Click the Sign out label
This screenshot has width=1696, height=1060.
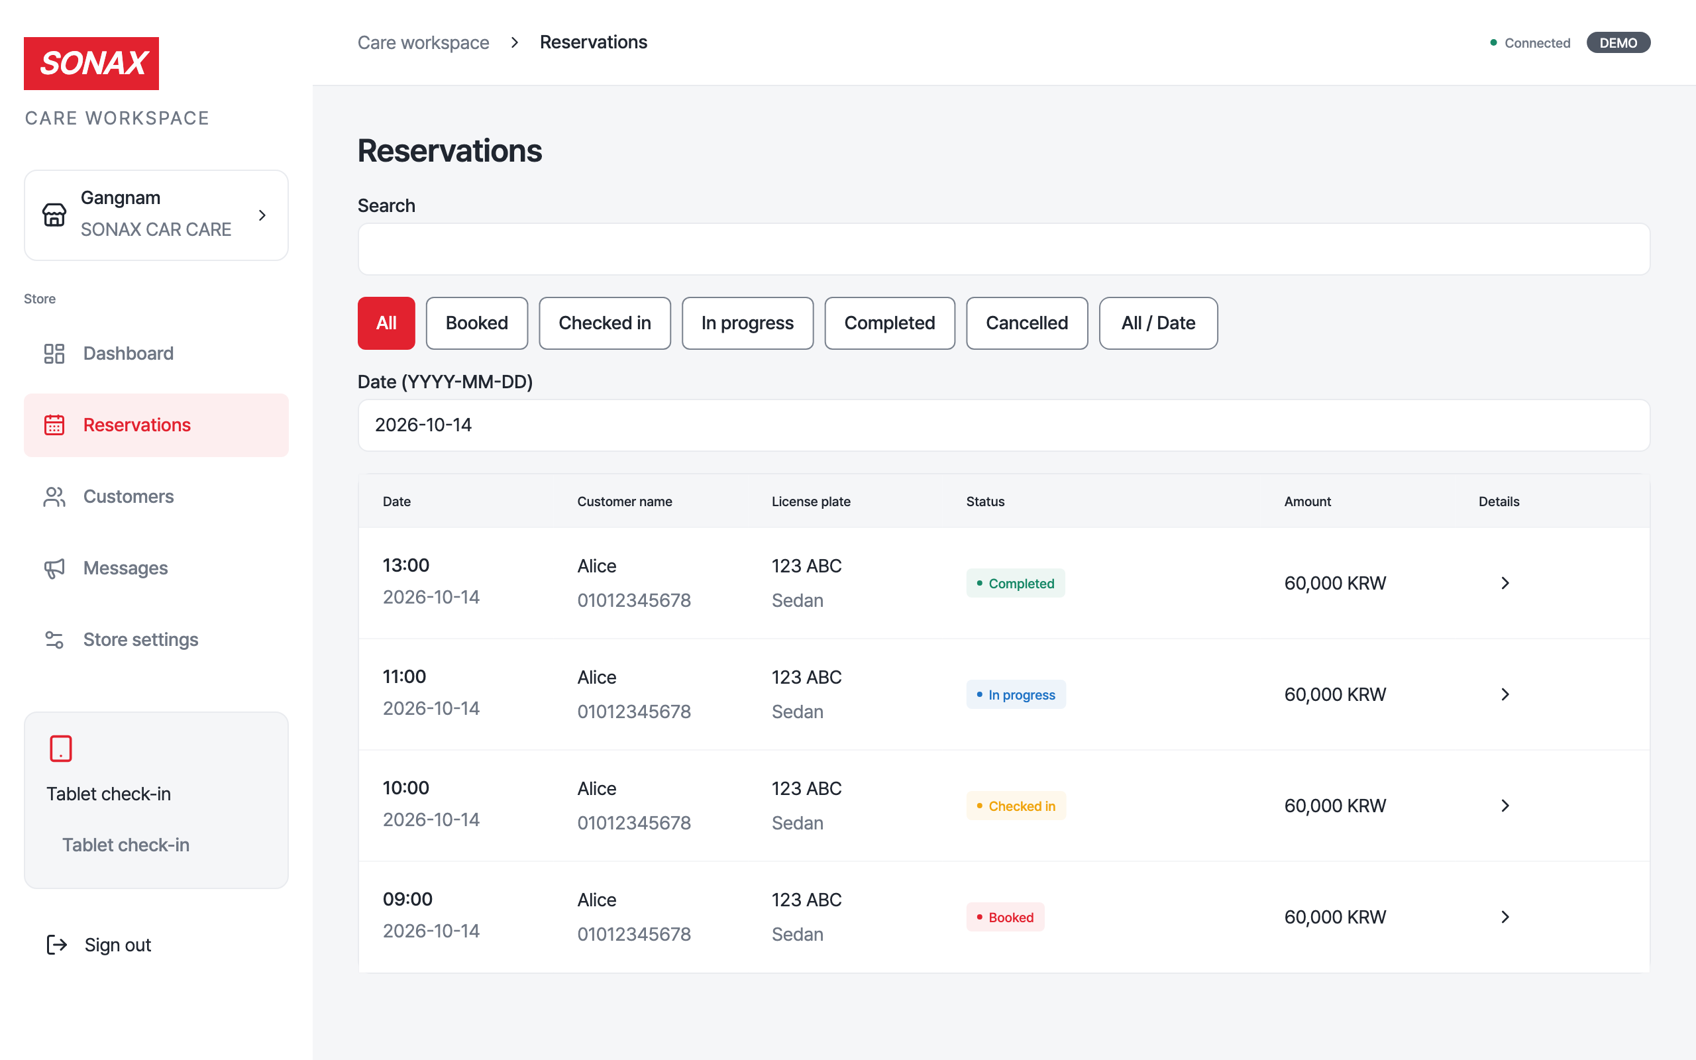118,945
